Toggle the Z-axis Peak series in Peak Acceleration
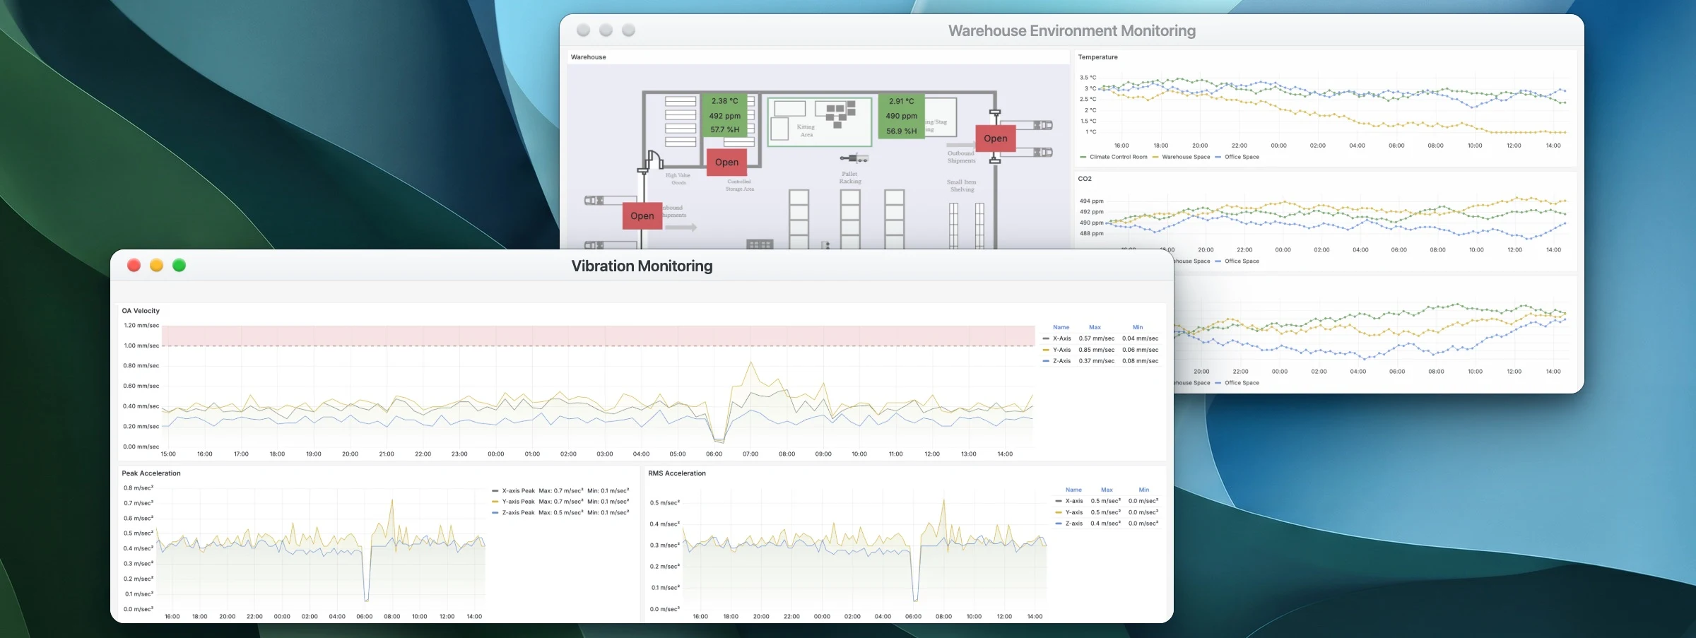 coord(518,513)
